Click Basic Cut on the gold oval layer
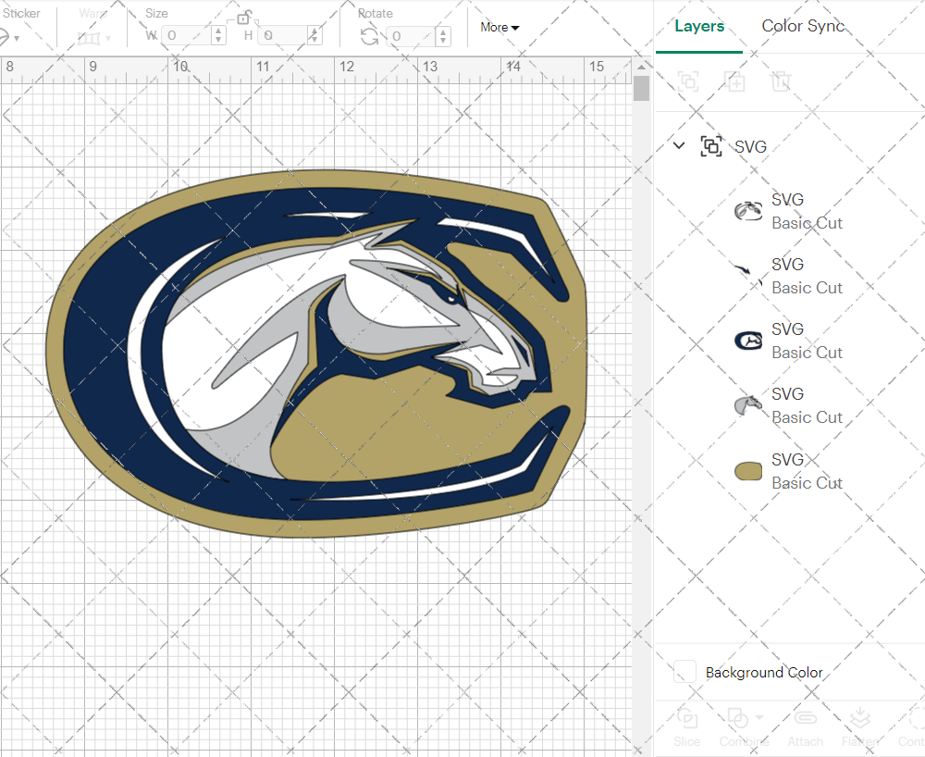Image resolution: width=925 pixels, height=757 pixels. pos(807,482)
